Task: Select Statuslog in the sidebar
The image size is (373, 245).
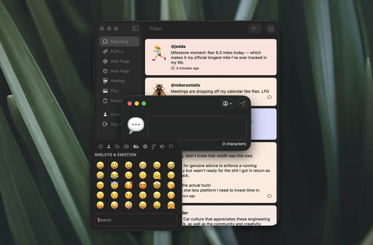Action: pos(119,42)
